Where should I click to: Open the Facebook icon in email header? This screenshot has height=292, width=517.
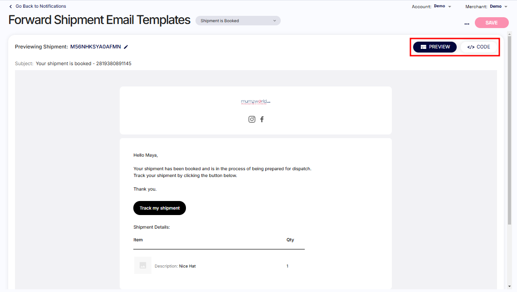point(262,119)
